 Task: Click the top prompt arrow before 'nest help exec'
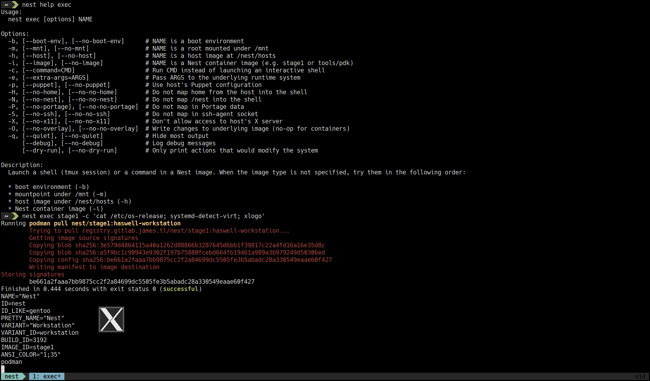click(x=15, y=5)
